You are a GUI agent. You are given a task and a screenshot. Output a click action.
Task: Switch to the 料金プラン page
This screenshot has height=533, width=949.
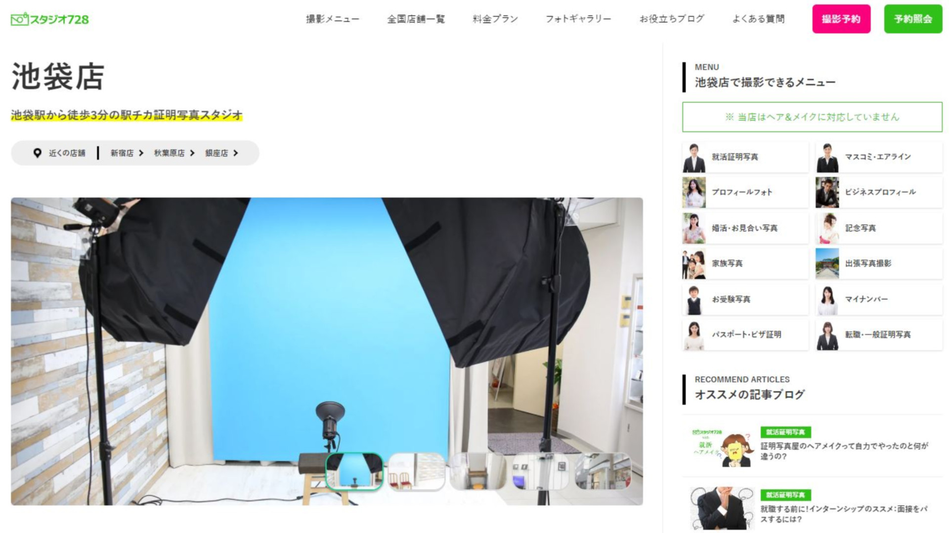pyautogui.click(x=495, y=18)
